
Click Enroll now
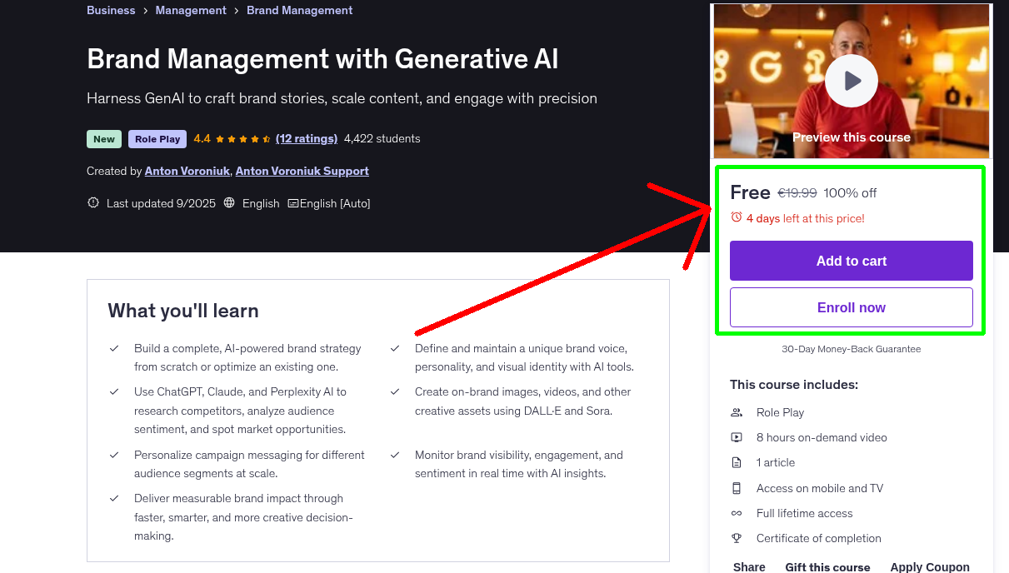pos(851,306)
